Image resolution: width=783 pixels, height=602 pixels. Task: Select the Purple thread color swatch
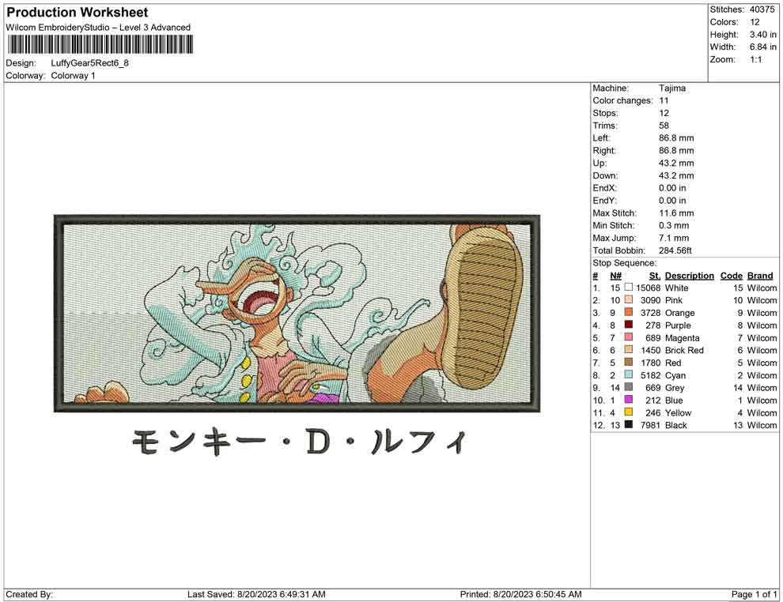628,325
